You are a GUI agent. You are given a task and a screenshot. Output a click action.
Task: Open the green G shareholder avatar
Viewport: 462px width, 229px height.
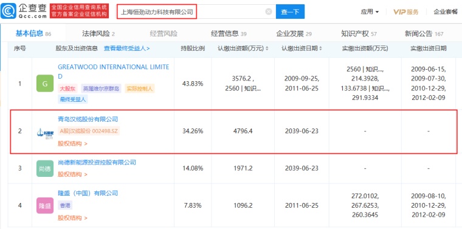45,84
